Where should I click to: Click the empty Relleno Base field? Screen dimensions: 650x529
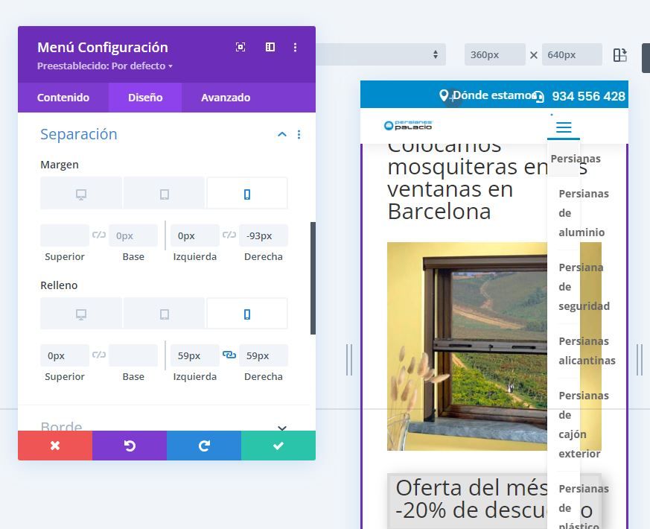(x=133, y=355)
